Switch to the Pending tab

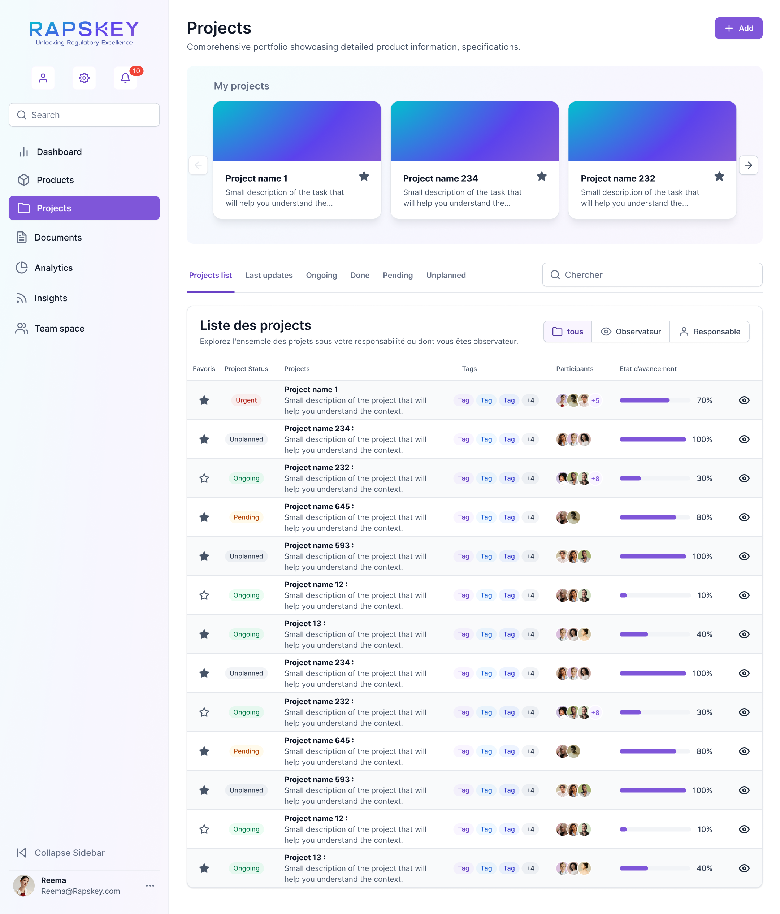398,275
